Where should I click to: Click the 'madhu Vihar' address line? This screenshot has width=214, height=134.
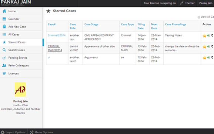click(x=20, y=105)
